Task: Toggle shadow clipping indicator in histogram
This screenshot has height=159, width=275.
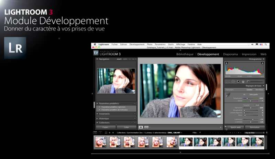Action: (x=227, y=63)
